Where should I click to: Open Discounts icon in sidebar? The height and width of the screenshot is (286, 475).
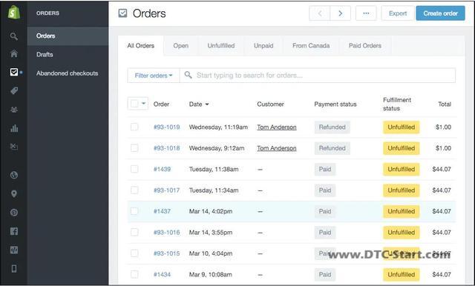click(14, 147)
